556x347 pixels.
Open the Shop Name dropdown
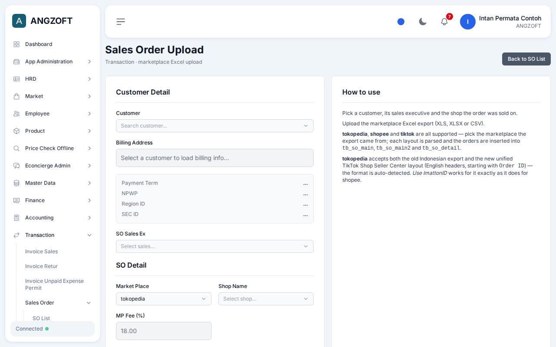[266, 299]
